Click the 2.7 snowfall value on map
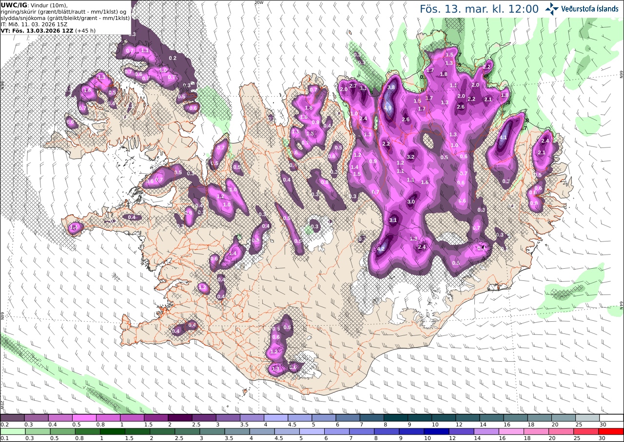 click(353, 86)
